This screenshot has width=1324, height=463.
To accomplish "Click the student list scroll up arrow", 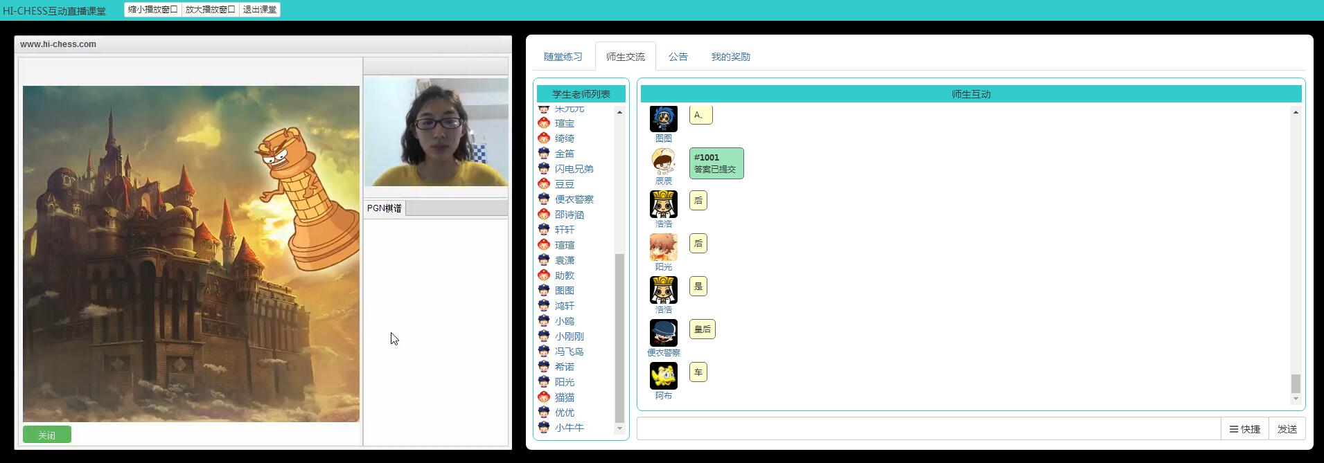I will (619, 112).
